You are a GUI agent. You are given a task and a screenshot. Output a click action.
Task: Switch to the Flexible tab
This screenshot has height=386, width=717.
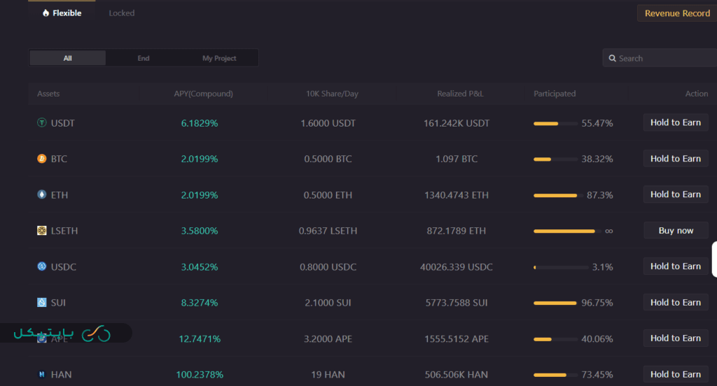pos(62,13)
